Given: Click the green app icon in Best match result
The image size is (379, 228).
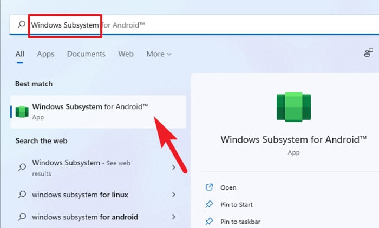Looking at the screenshot, I should coord(22,112).
